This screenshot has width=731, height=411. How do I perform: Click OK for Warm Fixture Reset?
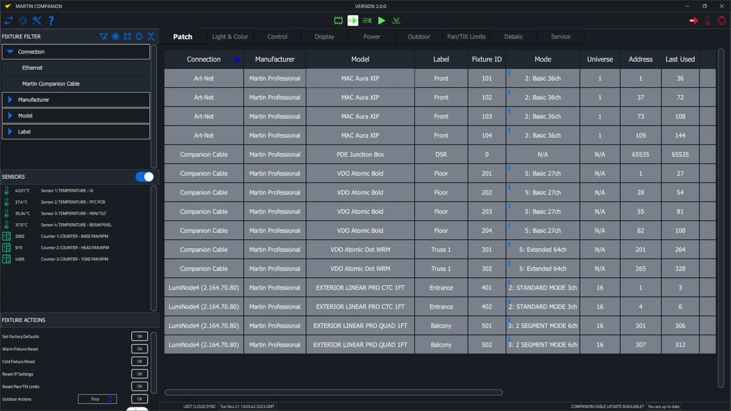(140, 349)
